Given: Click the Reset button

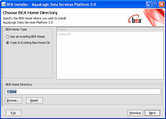Looking at the screenshot, I should 34,100.
